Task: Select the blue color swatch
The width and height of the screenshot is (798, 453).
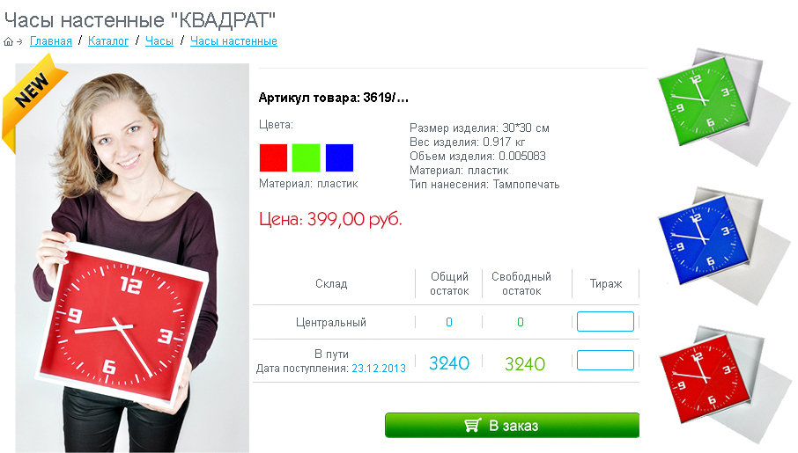Action: (x=339, y=157)
